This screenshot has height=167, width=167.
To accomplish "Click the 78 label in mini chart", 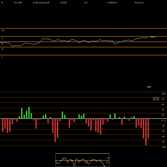I will [108, 158].
